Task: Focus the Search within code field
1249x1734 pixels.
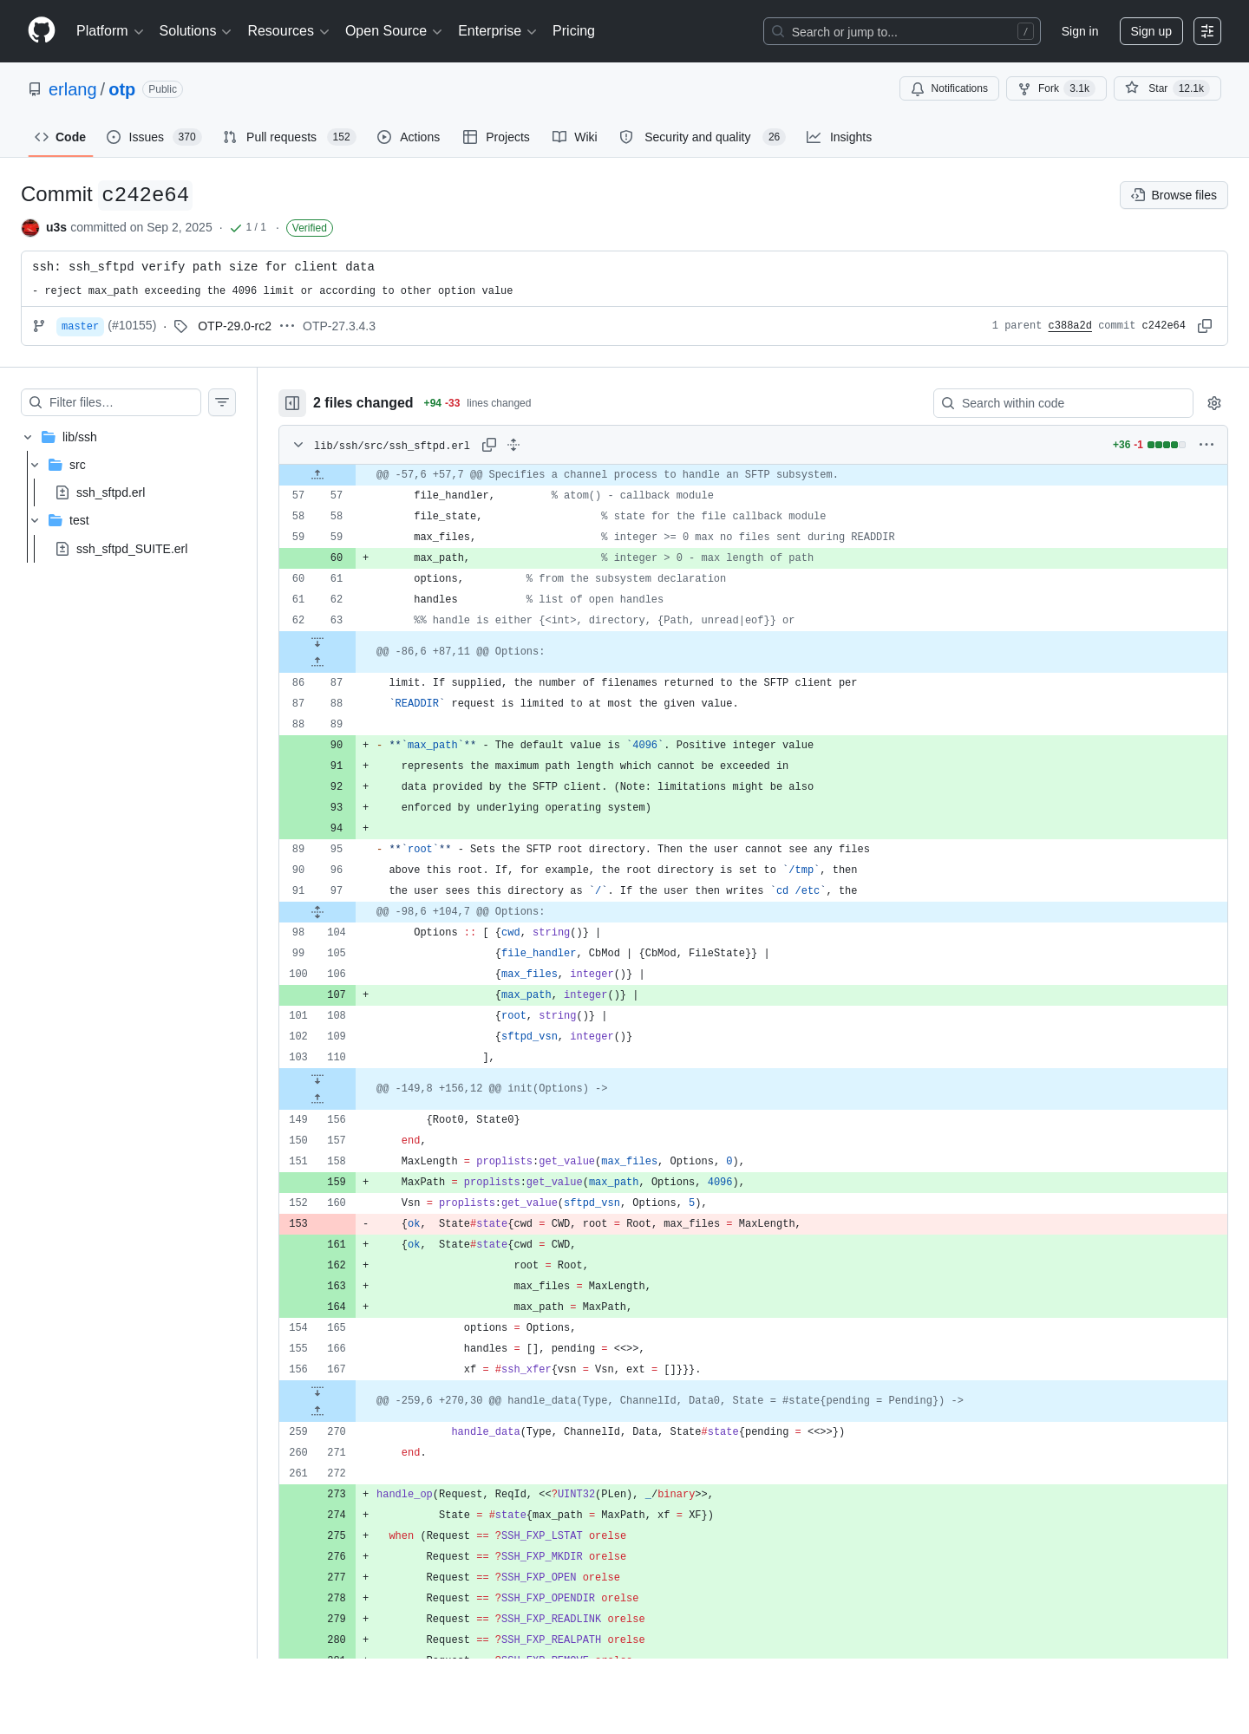Action: (1063, 403)
